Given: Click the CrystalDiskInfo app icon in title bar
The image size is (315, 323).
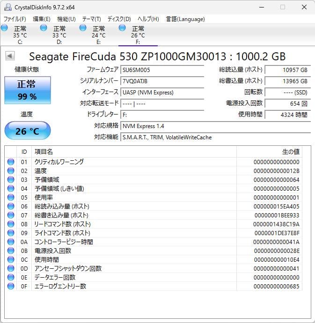Looking at the screenshot, I should [x=8, y=7].
